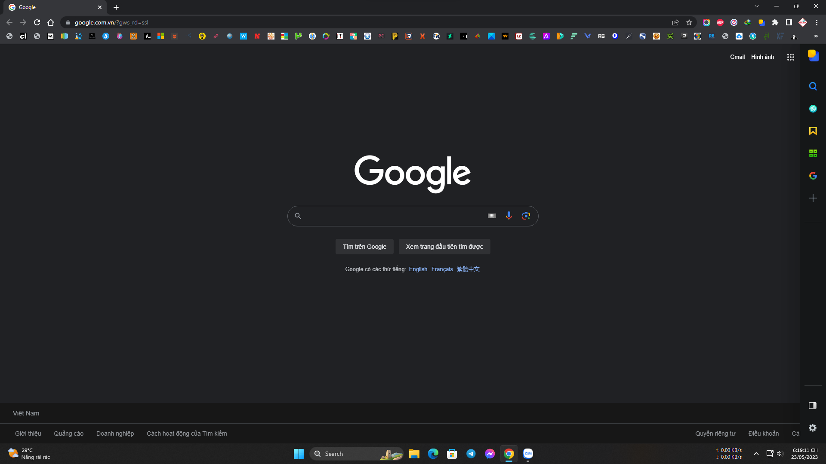The width and height of the screenshot is (826, 464).
Task: Switch Google language to English
Action: coord(418,269)
